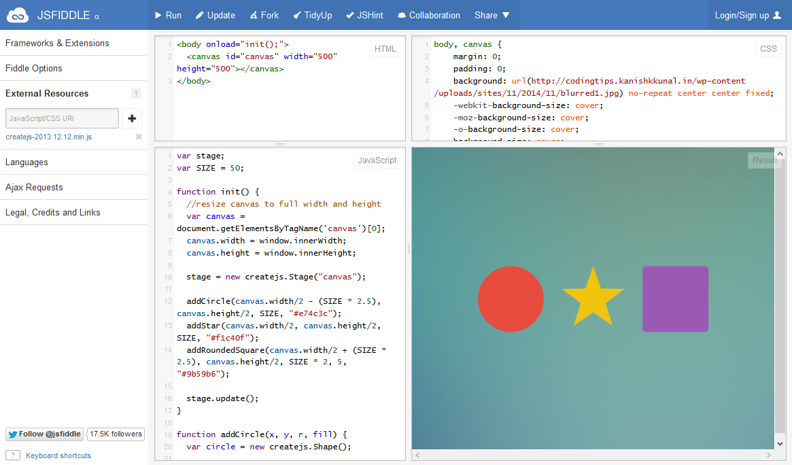Viewport: 792px width, 465px height.
Task: Click the JSFiddle cloud logo
Action: click(x=18, y=15)
